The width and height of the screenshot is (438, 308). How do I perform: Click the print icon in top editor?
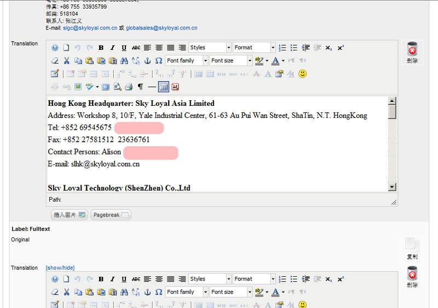pyautogui.click(x=129, y=87)
